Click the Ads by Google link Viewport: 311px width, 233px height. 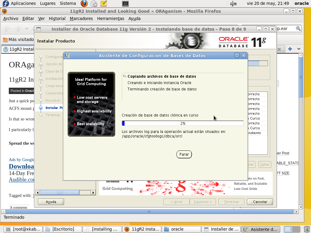click(x=22, y=160)
